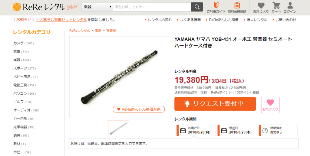Open よくある質問 navigation item
This screenshot has height=156, width=310.
click(189, 20)
